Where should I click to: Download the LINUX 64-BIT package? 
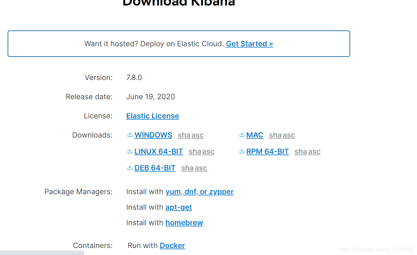[x=159, y=152]
